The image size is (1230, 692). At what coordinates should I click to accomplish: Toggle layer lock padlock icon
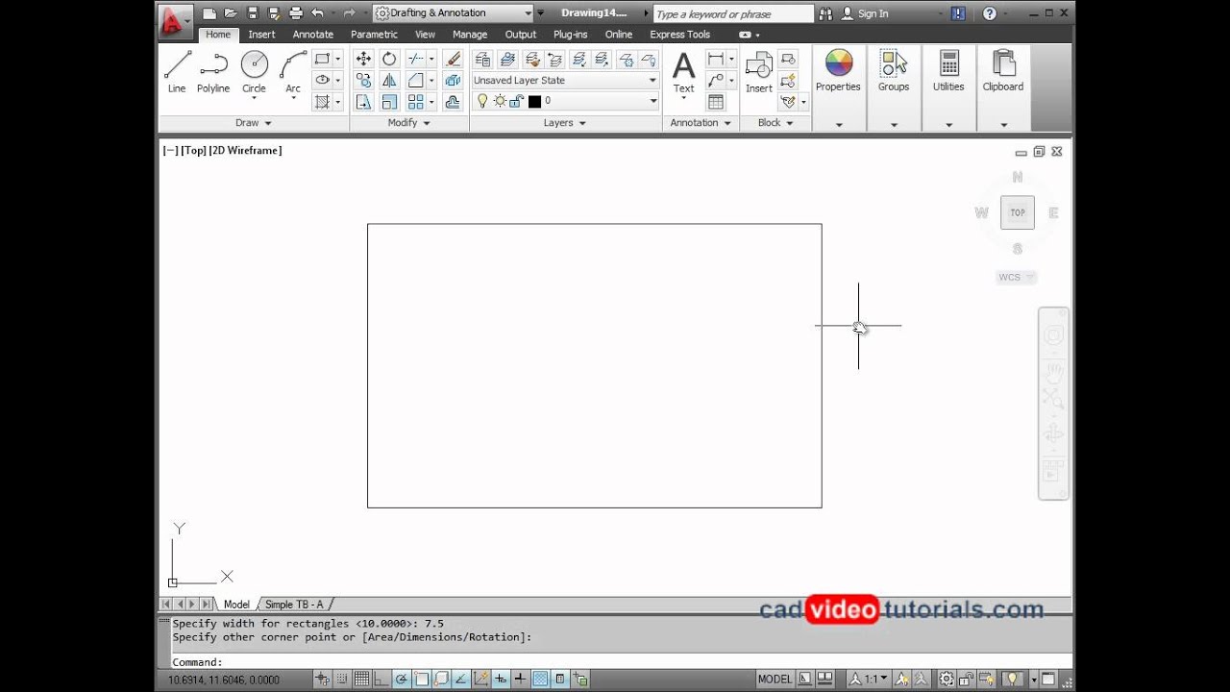pos(517,101)
